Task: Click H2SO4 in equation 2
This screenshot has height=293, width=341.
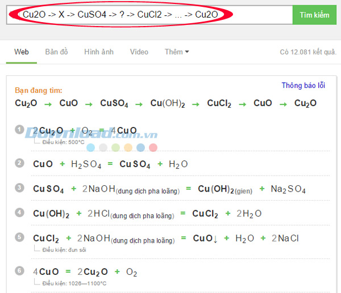Action: tap(86, 164)
